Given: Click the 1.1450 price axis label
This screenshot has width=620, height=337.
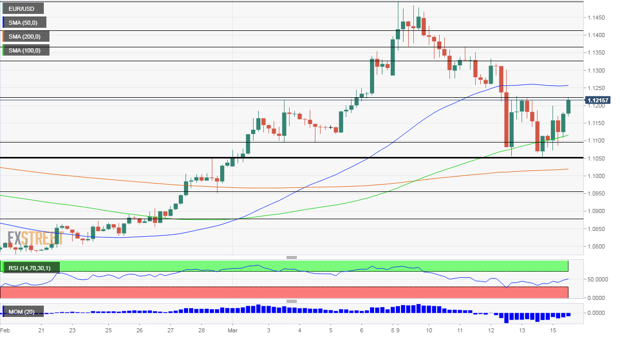Looking at the screenshot, I should (x=596, y=18).
